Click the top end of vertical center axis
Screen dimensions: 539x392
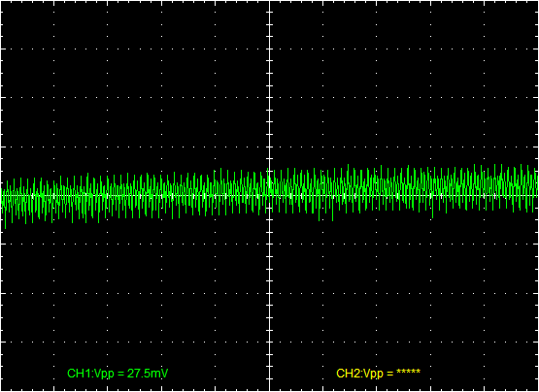click(270, 2)
